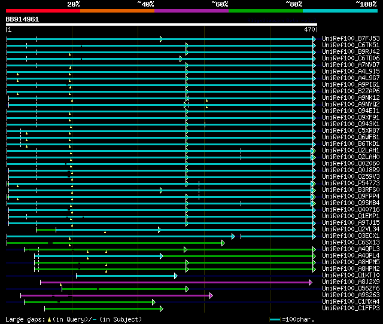This screenshot has height=324, width=383.
Task: Click the yellow gap marker in the Q2VL34 row
Action: point(105,232)
